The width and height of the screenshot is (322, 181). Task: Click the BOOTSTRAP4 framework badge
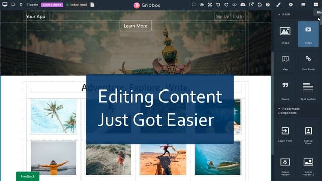pos(52,5)
